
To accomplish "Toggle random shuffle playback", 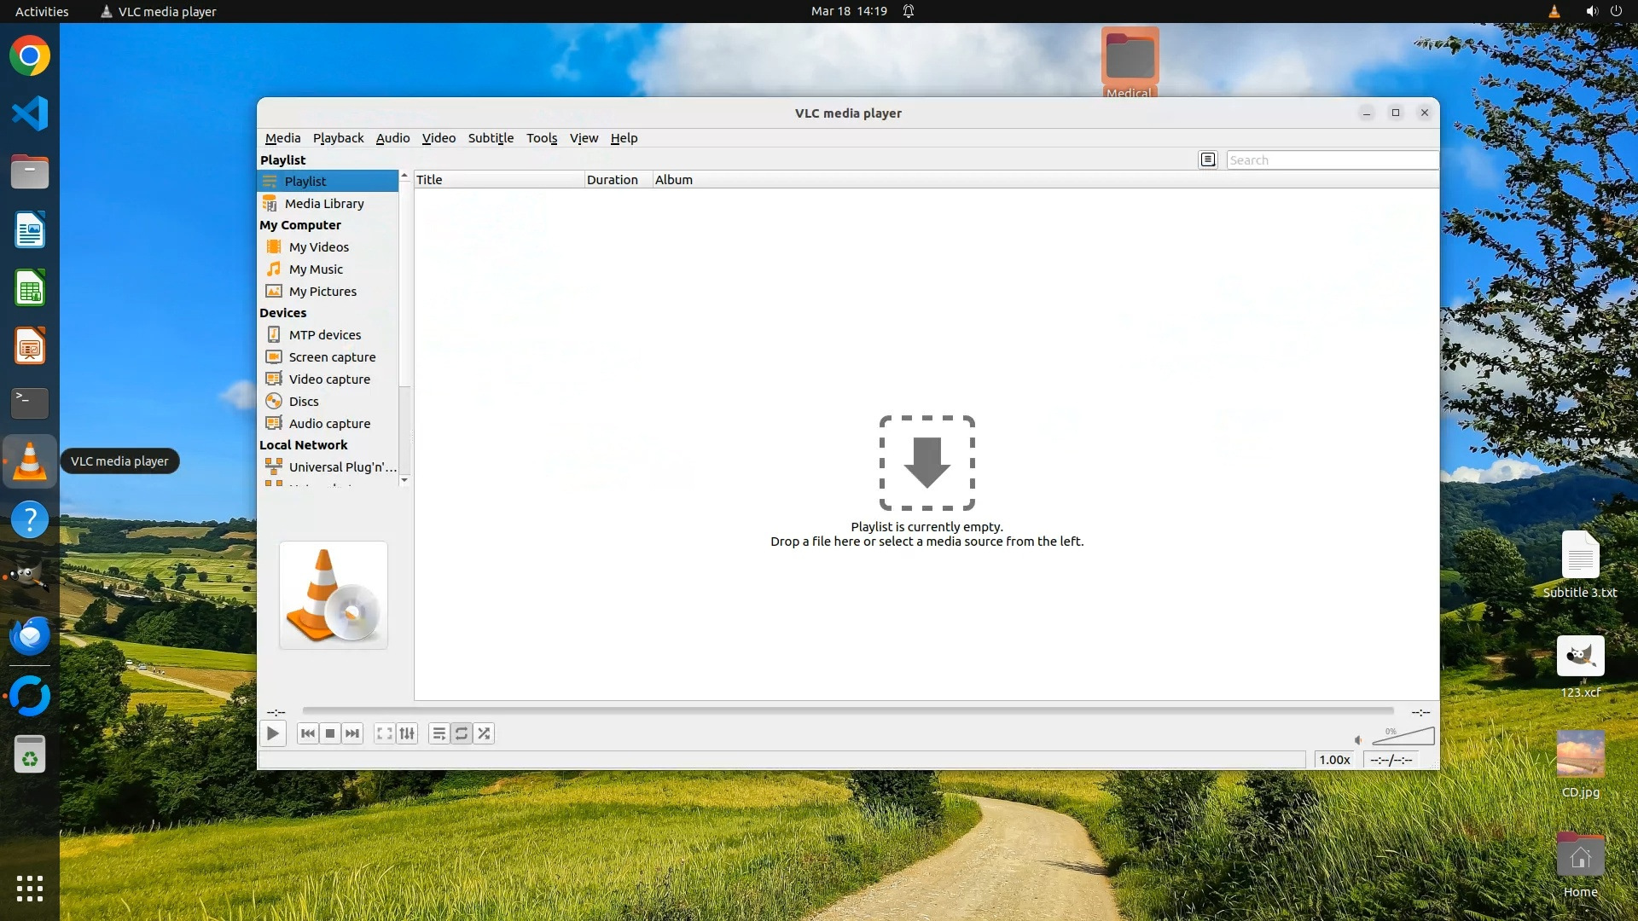I will click(x=484, y=733).
